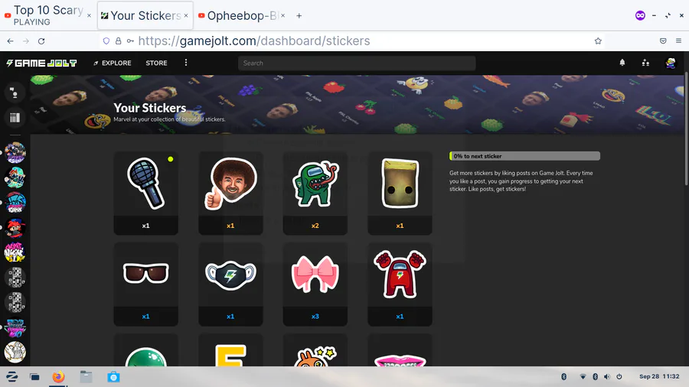Open the volume control in tray
689x387 pixels.
tap(607, 376)
